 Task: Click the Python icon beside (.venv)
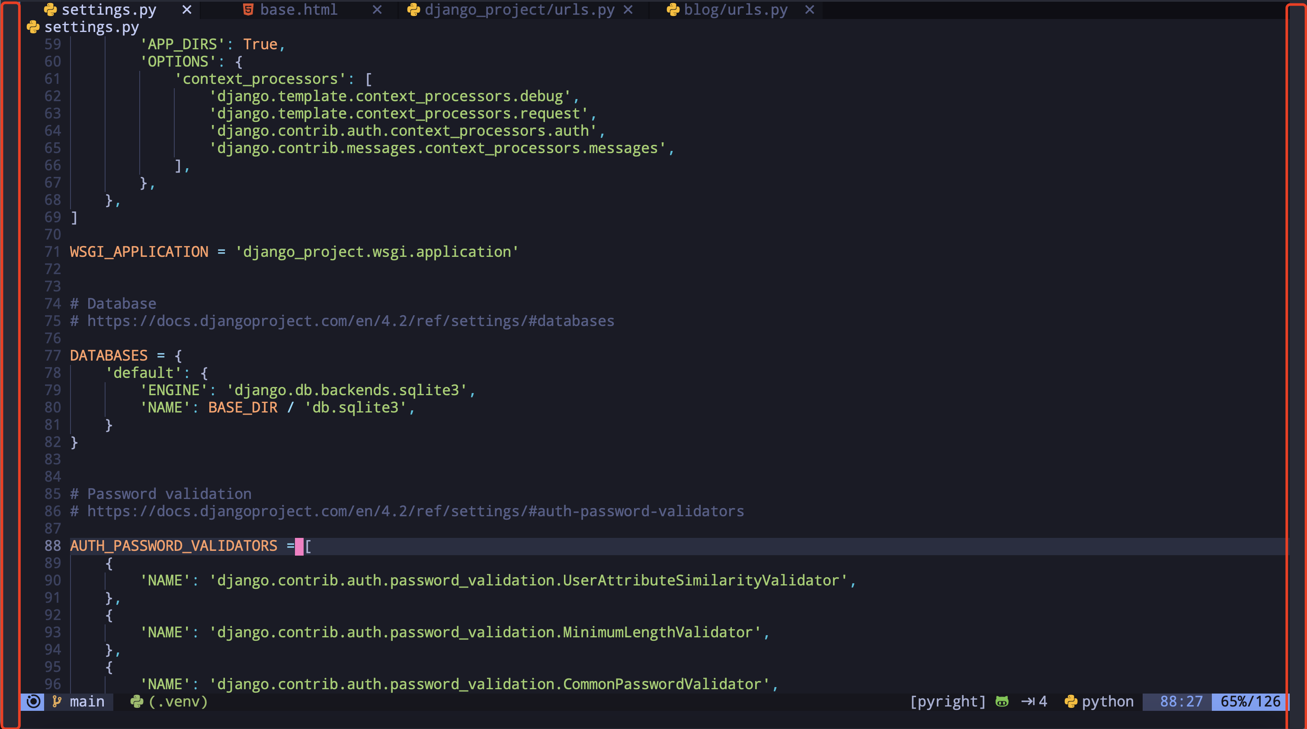tap(136, 702)
